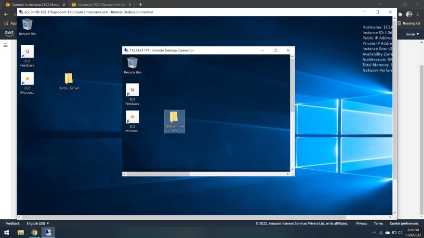424x238 pixels.
Task: Show hidden system tray icons
Action: tap(374, 232)
